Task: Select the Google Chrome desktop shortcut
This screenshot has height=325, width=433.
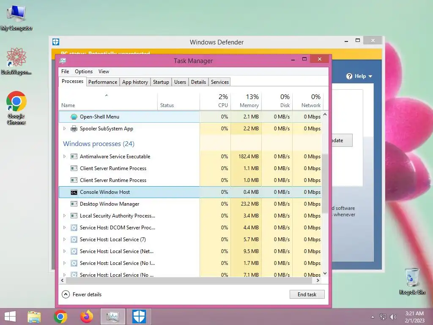Action: pyautogui.click(x=16, y=108)
